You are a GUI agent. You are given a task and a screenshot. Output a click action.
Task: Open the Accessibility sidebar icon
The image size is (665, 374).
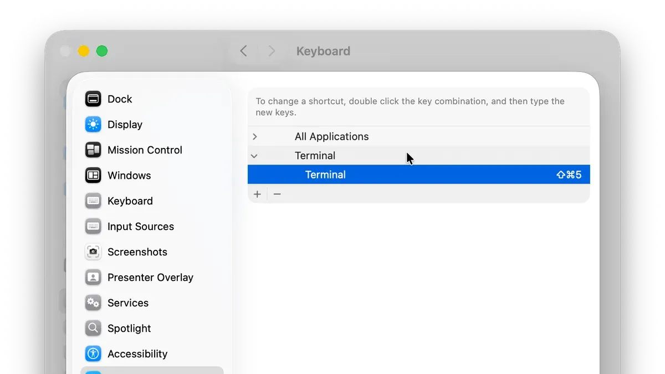click(x=93, y=354)
